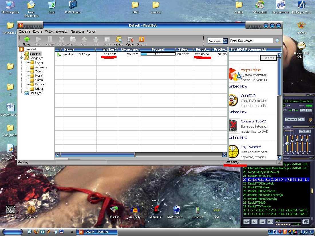This screenshot has width=315, height=236.
Task: Click the FlashGet tray icon
Action: (285, 232)
